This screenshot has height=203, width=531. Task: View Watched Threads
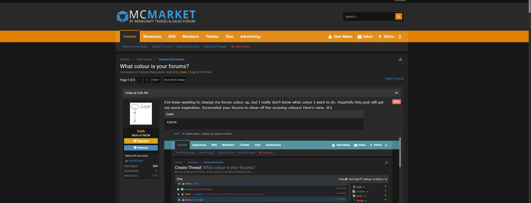coord(215,47)
